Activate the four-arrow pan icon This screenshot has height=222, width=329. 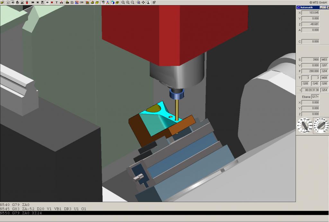coord(143,3)
